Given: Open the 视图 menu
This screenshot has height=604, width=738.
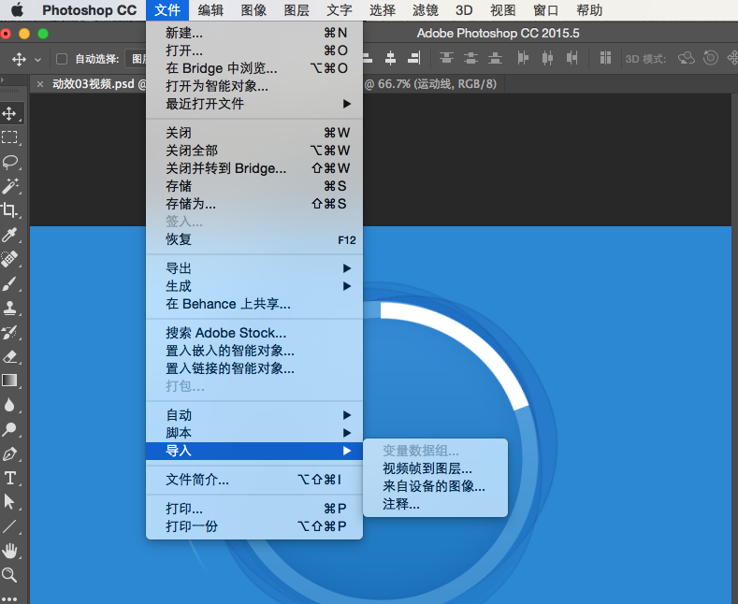Looking at the screenshot, I should click(x=503, y=10).
